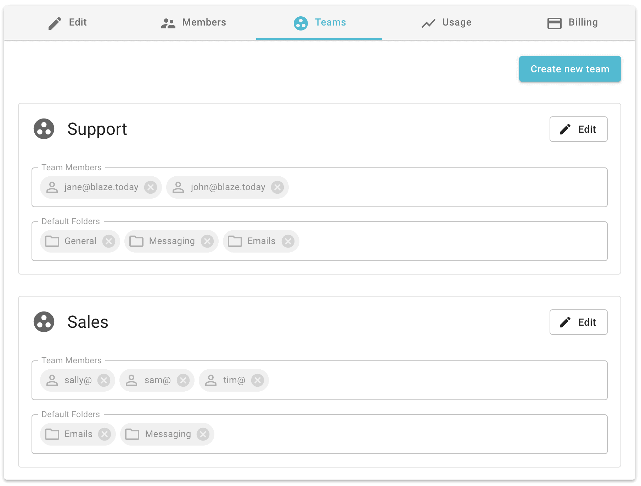Remove Emails folder from Sales defaults
641x486 pixels.
105,434
